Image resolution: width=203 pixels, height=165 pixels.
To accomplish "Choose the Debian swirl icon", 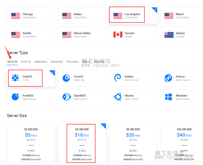I will (117, 78).
